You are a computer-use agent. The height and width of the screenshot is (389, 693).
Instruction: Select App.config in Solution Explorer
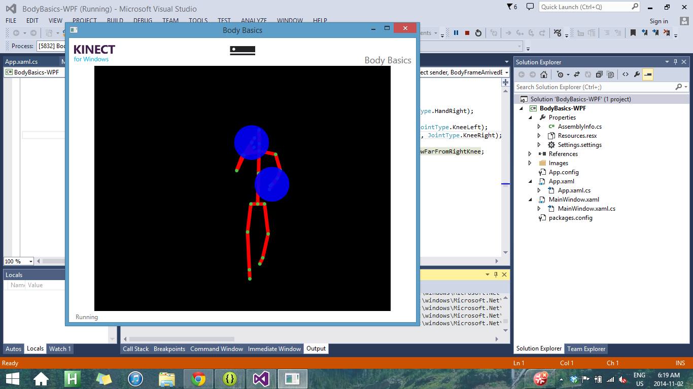coord(563,172)
